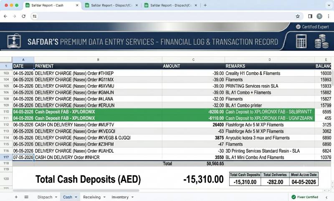Open a new browser tab
Image resolution: width=334 pixels, height=201 pixels.
click(x=205, y=5)
